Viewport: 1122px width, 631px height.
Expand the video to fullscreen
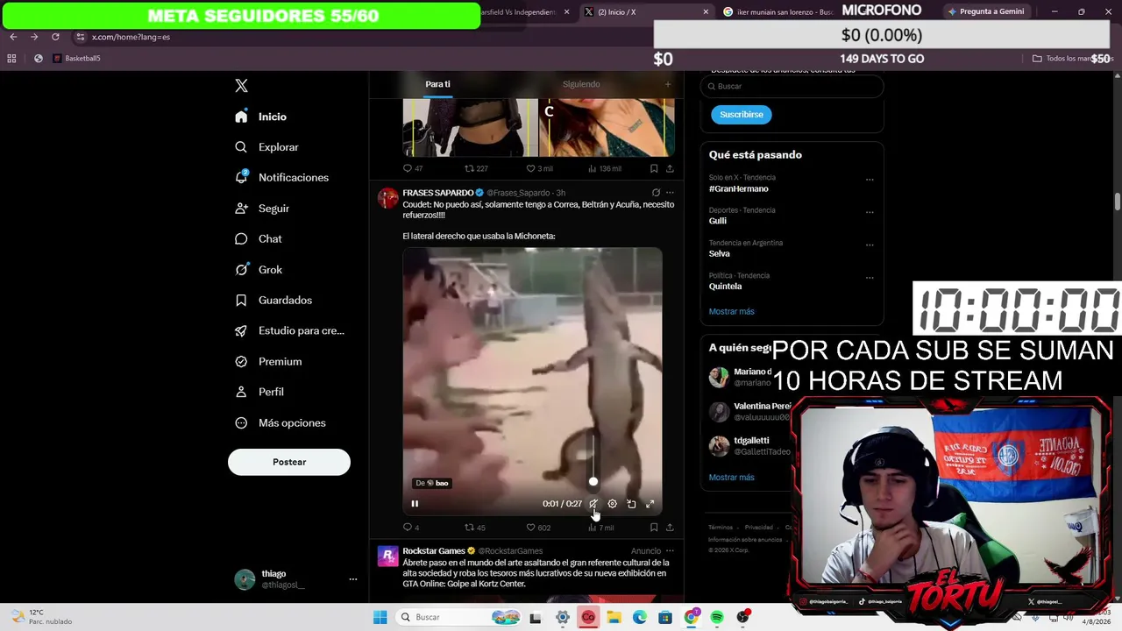[650, 504]
